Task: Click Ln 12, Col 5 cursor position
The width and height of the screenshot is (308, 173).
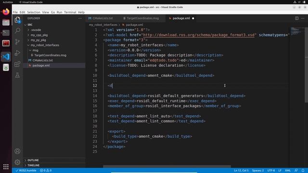Action: pyautogui.click(x=241, y=171)
